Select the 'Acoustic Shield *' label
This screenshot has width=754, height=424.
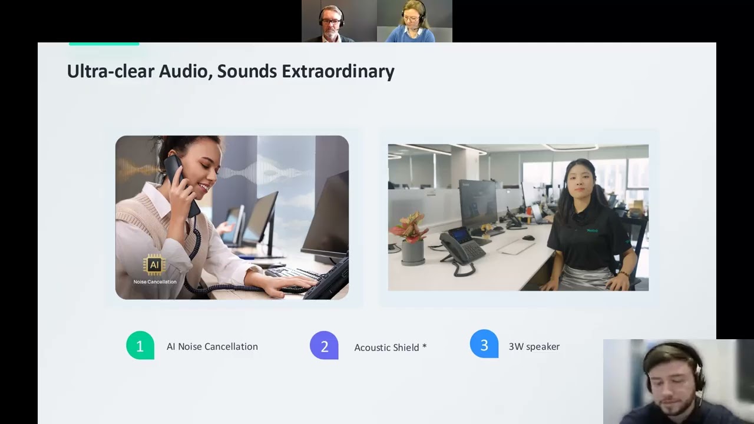(391, 347)
